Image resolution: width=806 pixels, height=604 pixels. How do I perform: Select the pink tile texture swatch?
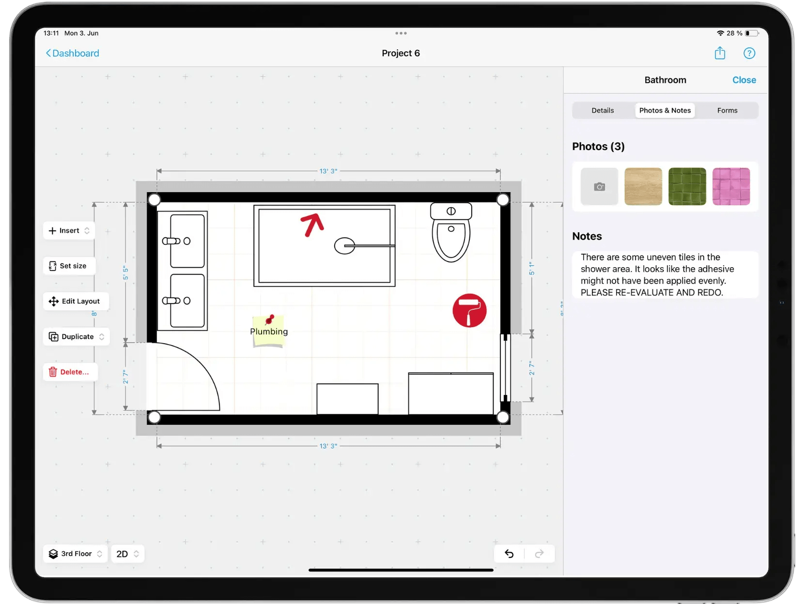tap(731, 187)
